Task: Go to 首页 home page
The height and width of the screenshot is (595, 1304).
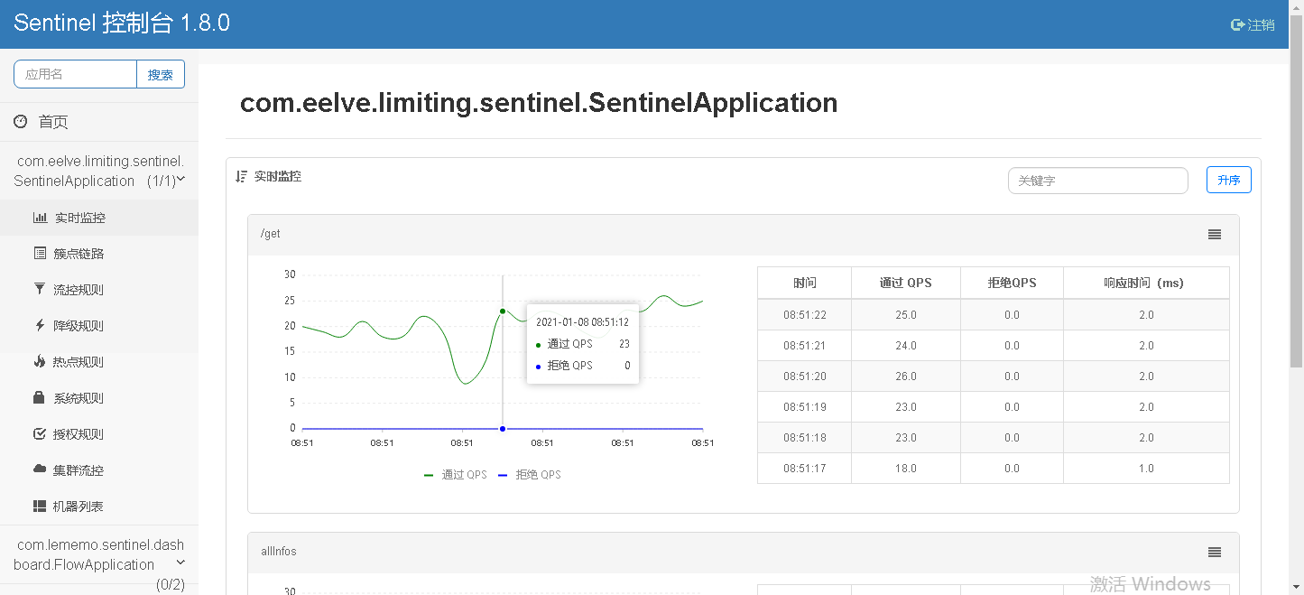Action: [x=53, y=122]
